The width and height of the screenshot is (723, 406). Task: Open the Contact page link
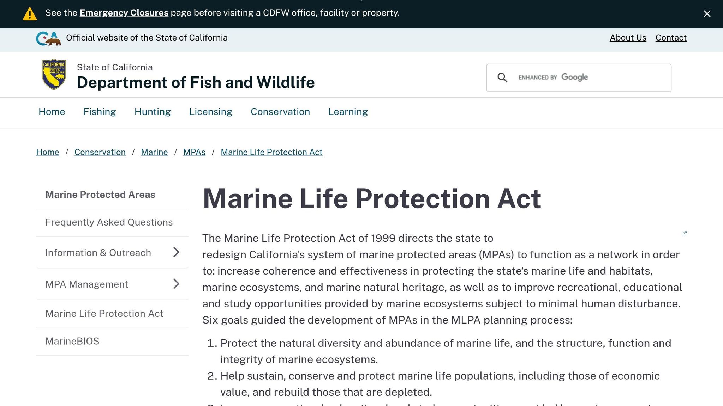670,38
